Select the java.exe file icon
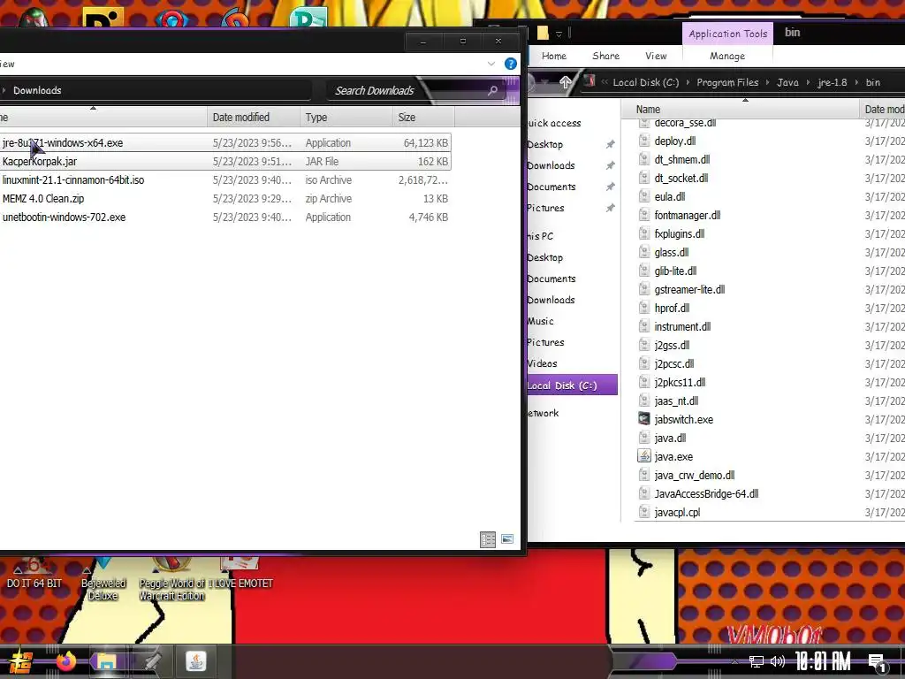 coord(644,456)
